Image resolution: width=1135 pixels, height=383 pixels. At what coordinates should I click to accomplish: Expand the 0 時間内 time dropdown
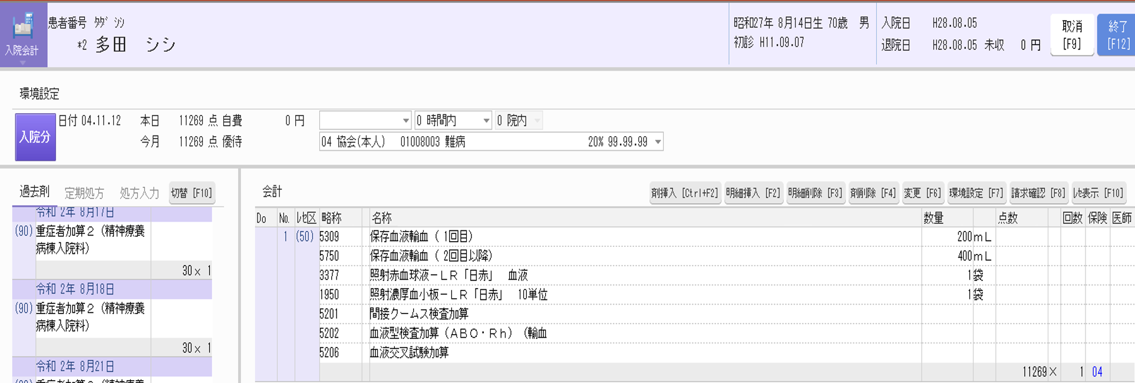453,121
